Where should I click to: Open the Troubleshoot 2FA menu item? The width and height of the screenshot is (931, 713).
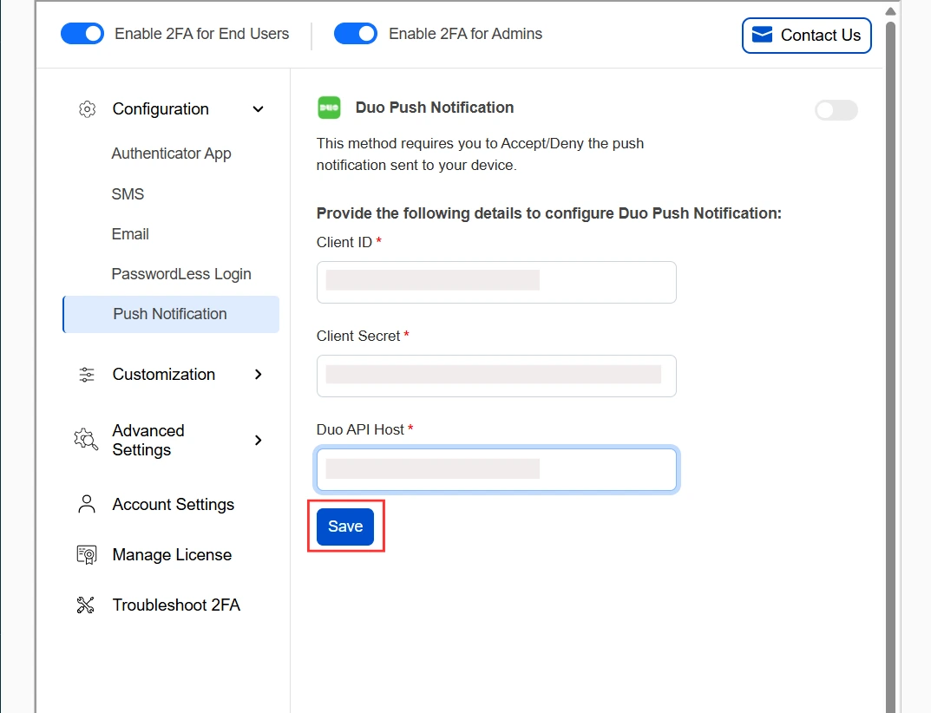click(x=176, y=605)
